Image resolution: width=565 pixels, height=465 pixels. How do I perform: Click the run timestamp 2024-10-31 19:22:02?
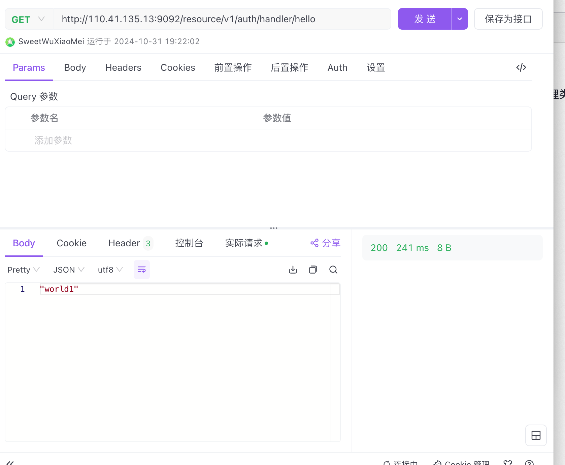click(157, 41)
